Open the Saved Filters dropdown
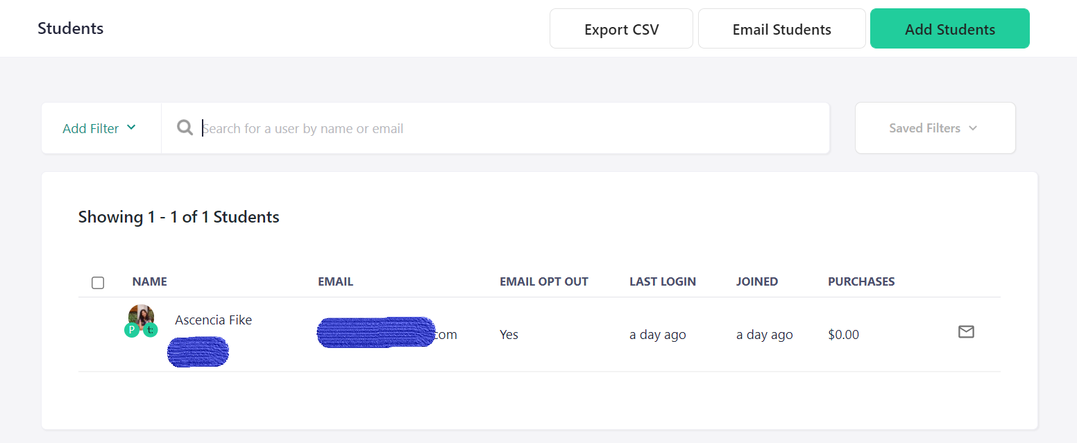 pos(934,128)
